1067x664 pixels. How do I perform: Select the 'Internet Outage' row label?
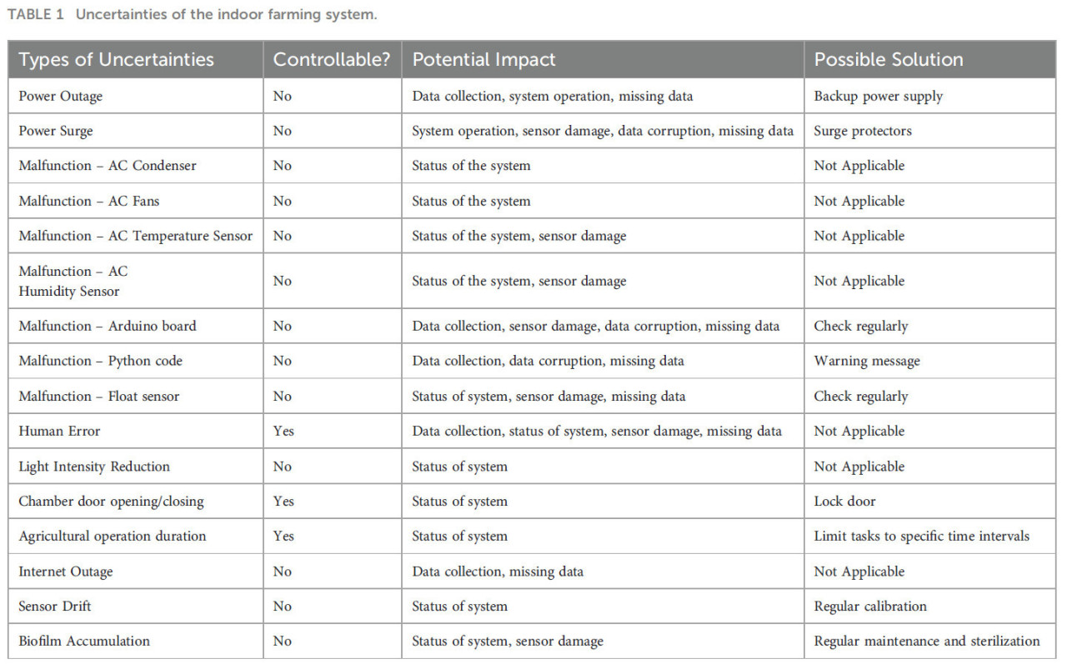[65, 572]
